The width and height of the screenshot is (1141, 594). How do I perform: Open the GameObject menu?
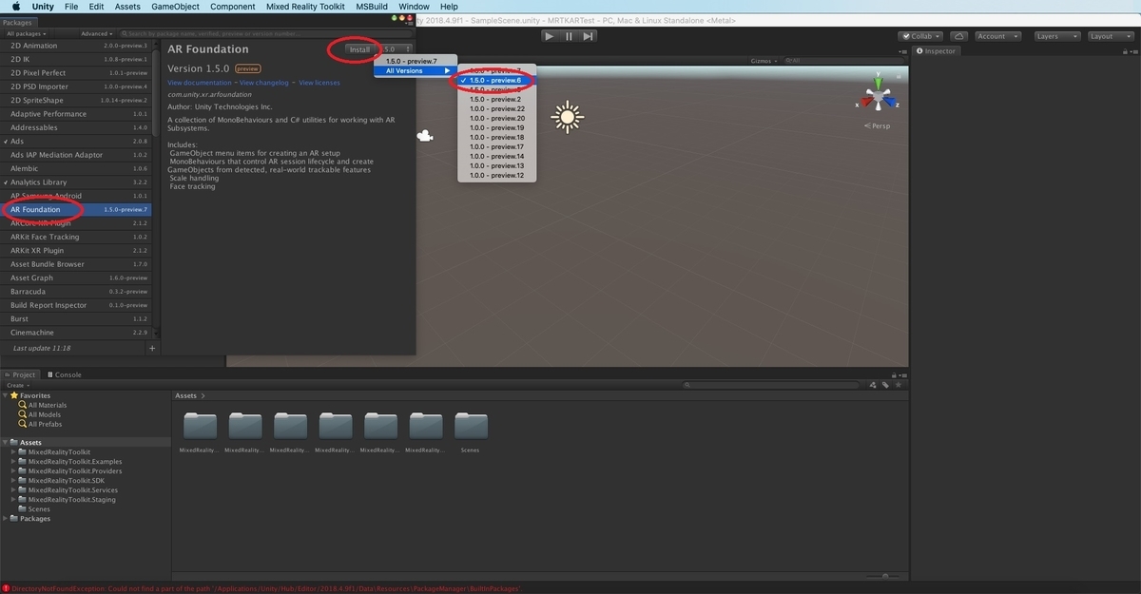point(175,7)
